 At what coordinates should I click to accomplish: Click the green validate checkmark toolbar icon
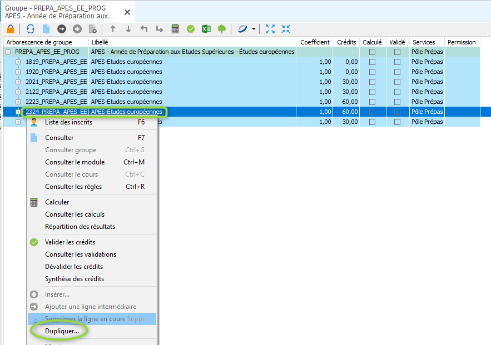point(191,29)
